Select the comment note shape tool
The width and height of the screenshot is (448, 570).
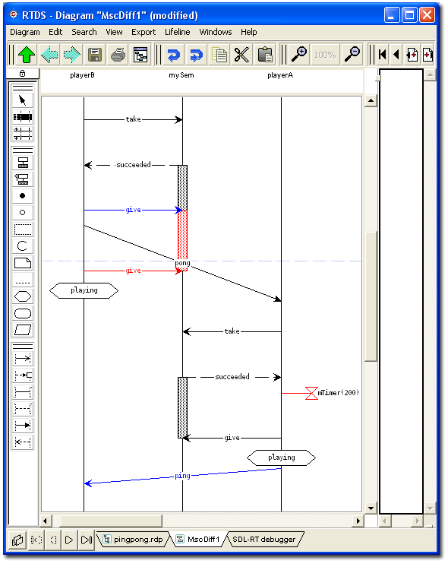pos(23,263)
